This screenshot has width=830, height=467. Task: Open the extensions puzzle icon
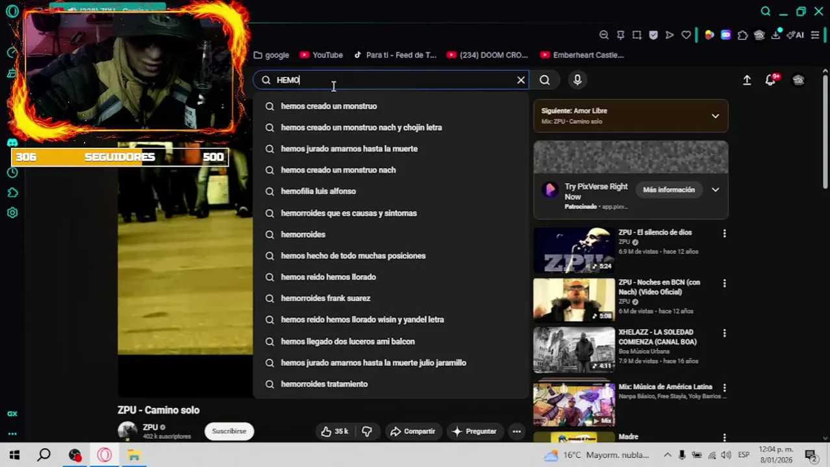pos(743,35)
